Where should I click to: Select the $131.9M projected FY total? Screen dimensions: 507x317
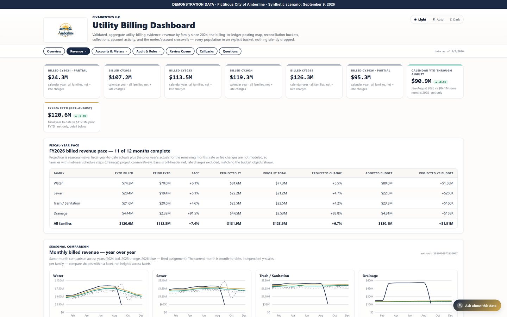(234, 224)
